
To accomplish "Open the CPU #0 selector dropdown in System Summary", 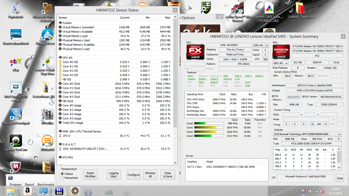I will pos(260,45).
